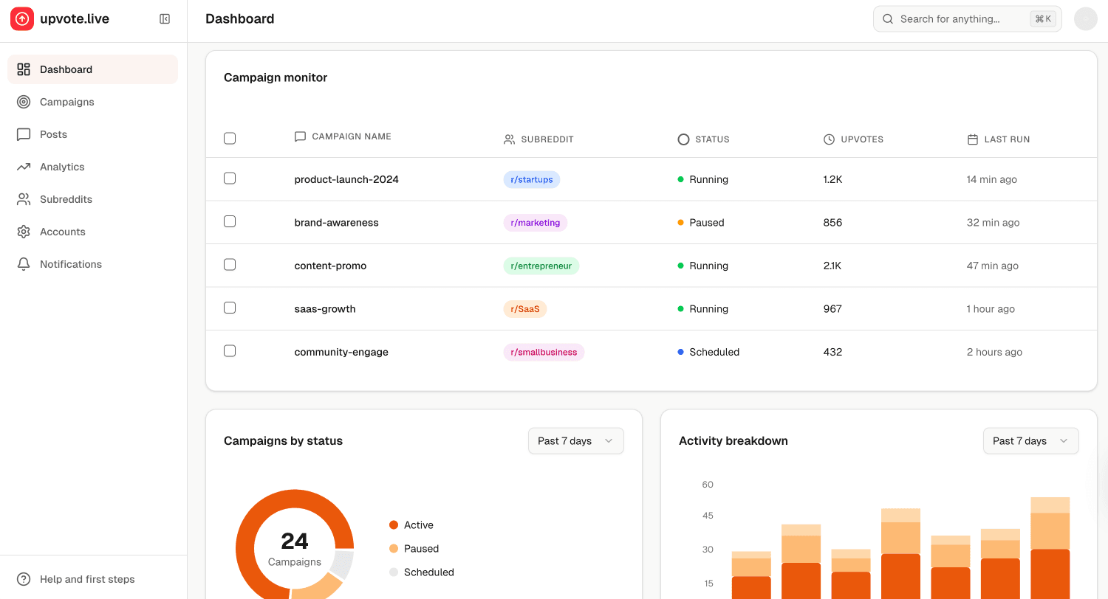This screenshot has height=599, width=1108.
Task: Collapse the sidebar with the panel icon
Action: [x=164, y=18]
